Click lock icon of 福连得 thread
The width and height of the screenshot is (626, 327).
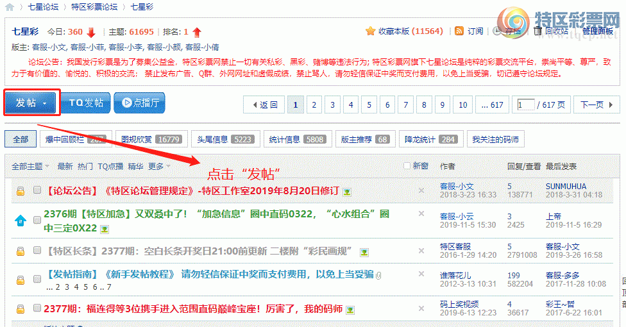[x=21, y=308]
